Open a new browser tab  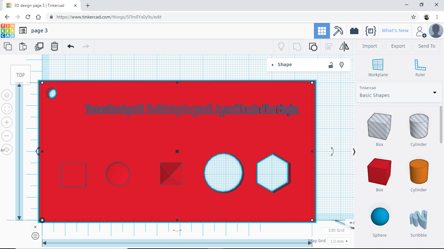[x=88, y=6]
